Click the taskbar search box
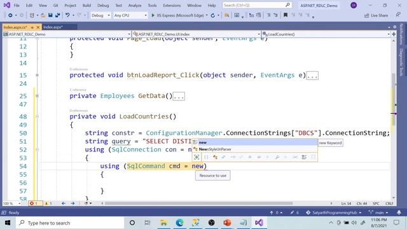The height and width of the screenshot is (229, 407). (70, 223)
